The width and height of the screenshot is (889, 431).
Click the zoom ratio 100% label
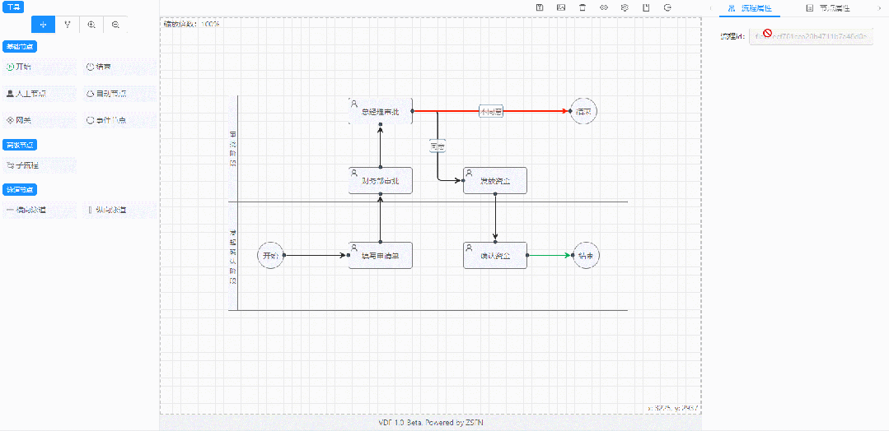coord(191,24)
